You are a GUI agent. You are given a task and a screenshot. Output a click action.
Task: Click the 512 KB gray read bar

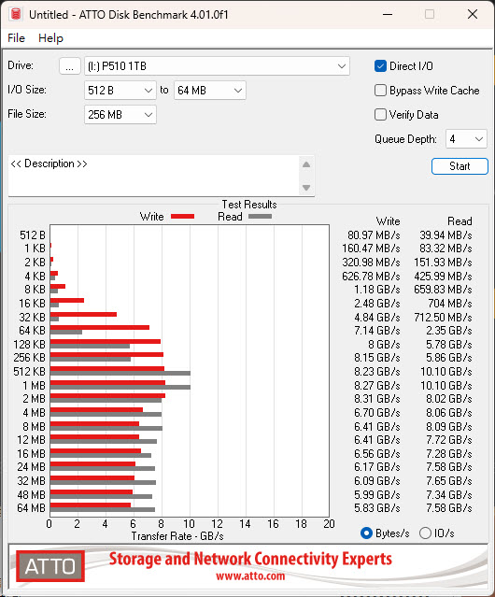120,373
